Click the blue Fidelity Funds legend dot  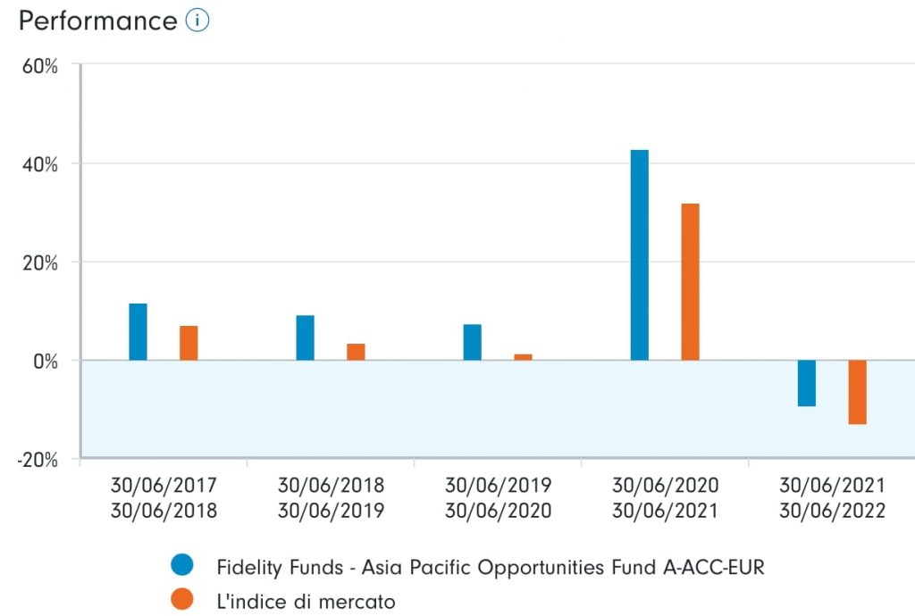click(x=181, y=566)
